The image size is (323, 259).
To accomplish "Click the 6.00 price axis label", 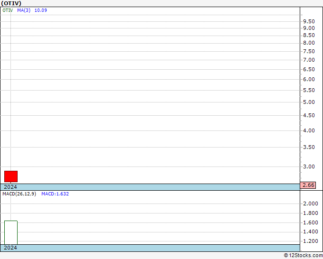I will [309, 79].
